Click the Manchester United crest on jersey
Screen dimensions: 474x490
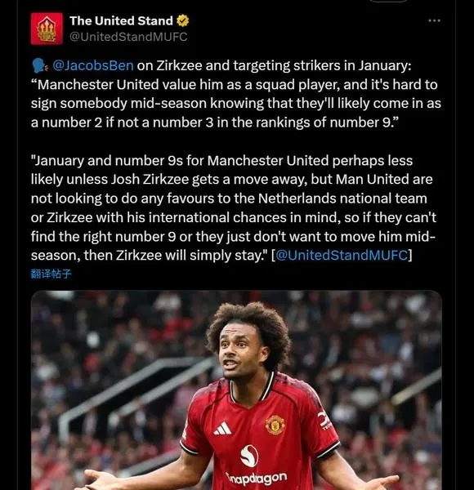coord(275,425)
